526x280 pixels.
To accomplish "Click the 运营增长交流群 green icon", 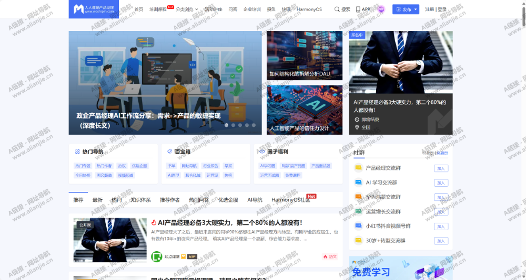I will (359, 211).
